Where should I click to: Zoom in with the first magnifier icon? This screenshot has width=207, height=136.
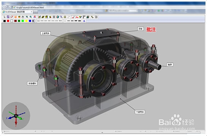pos(27,17)
